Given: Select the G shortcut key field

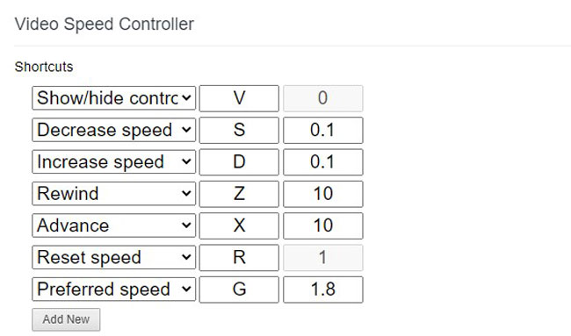Looking at the screenshot, I should pyautogui.click(x=239, y=290).
